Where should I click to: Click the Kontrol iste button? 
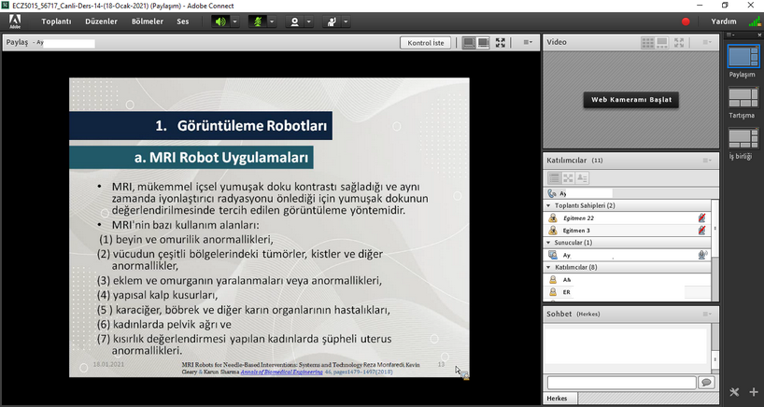pos(428,42)
